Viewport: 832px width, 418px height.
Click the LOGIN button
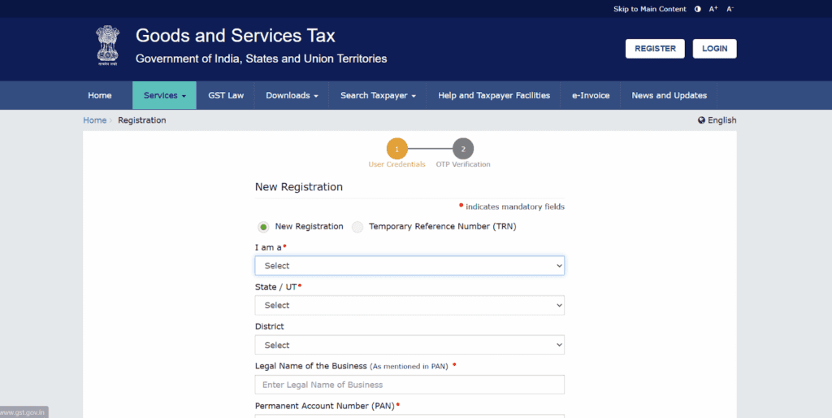click(x=715, y=48)
